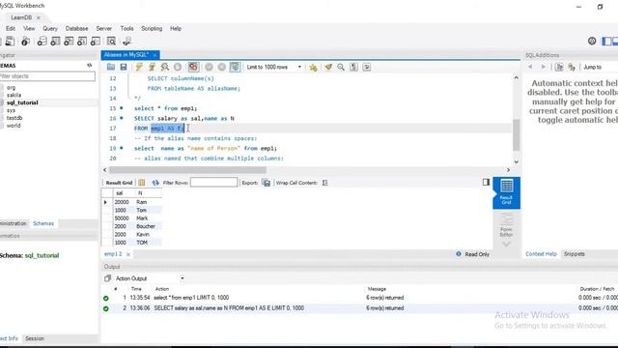Viewport: 618px width, 348px height.
Task: Create new table icon
Action: point(55,41)
